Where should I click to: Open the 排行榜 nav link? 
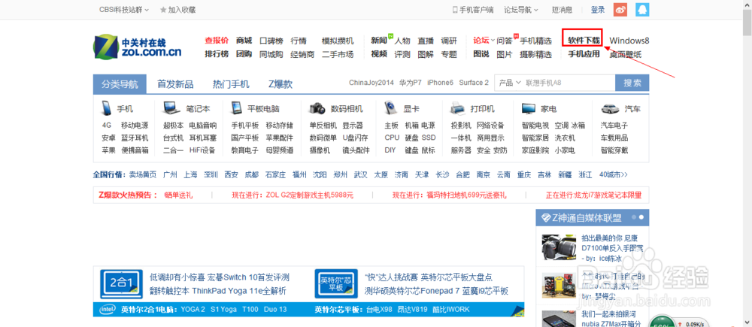point(217,54)
